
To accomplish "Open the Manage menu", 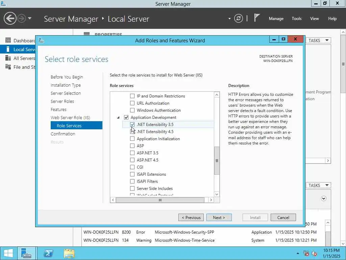I will click(x=276, y=19).
